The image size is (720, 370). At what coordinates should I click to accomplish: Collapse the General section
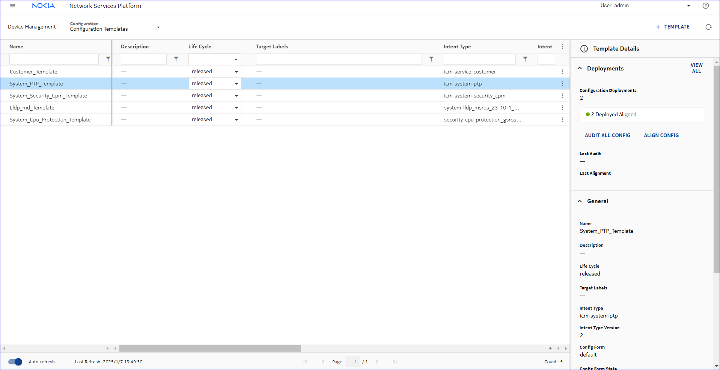point(580,201)
